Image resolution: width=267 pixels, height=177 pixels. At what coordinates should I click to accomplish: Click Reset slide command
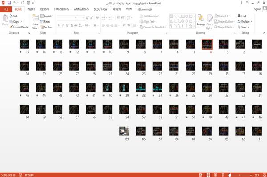click(45, 22)
